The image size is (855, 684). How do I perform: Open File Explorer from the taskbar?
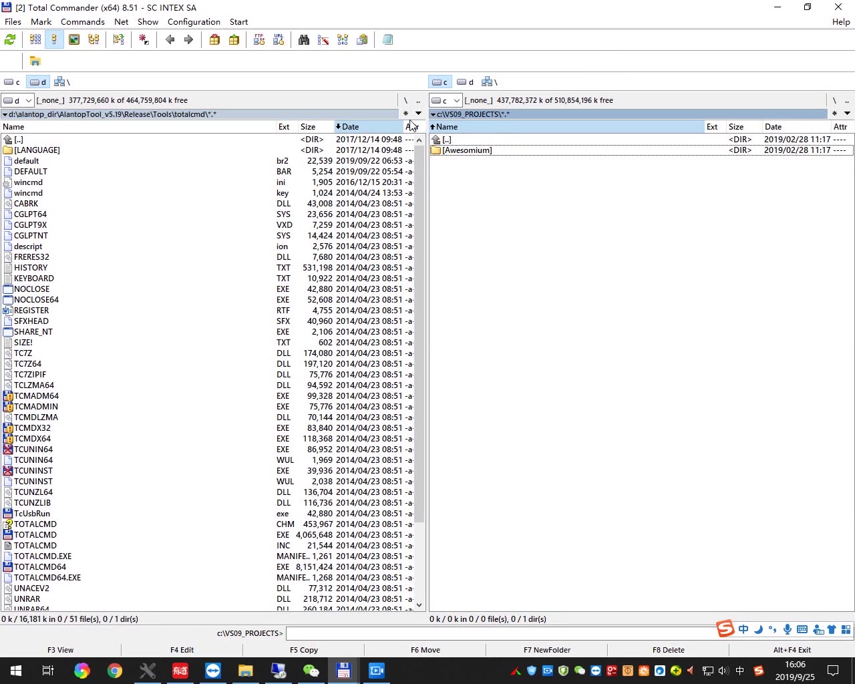[246, 671]
